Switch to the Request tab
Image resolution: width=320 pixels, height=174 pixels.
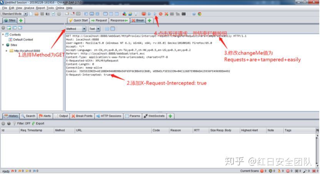coord(99,20)
